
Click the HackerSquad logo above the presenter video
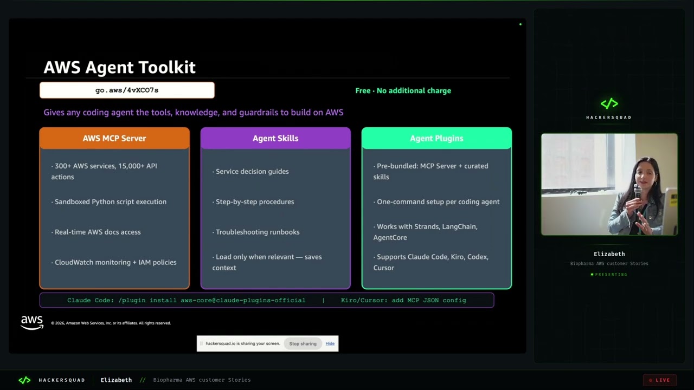pos(609,108)
